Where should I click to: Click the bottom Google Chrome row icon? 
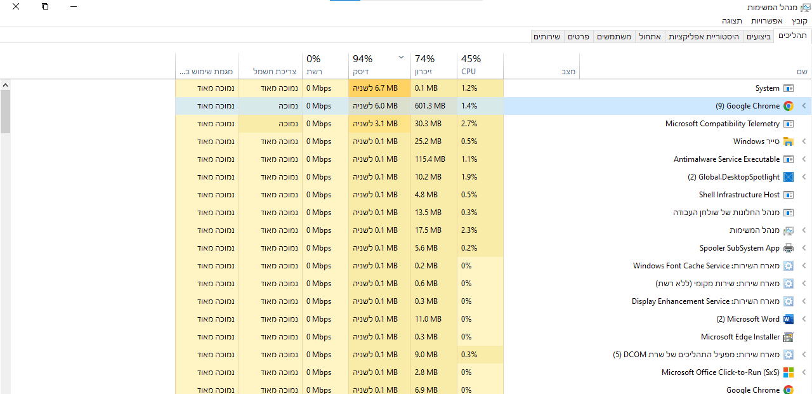(x=789, y=390)
